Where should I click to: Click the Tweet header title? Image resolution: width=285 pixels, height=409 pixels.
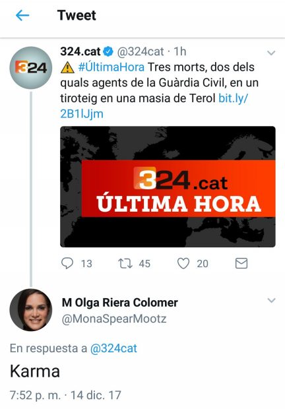click(77, 15)
